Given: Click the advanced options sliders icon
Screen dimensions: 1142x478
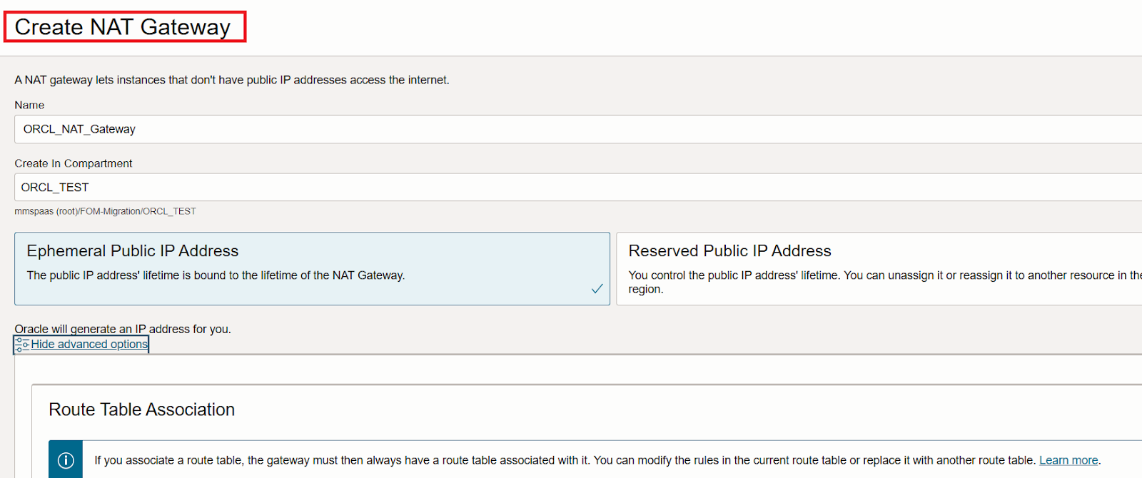Looking at the screenshot, I should (x=22, y=345).
